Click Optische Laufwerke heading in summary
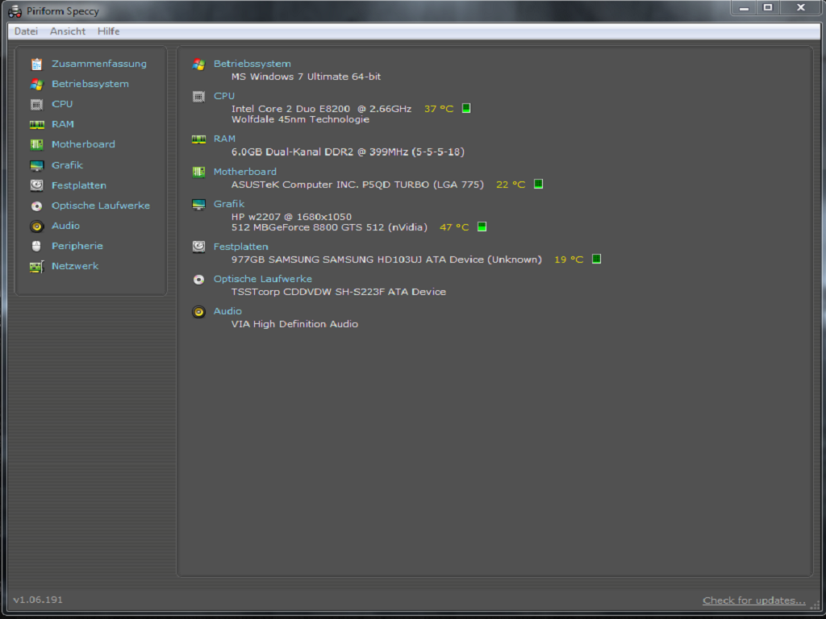Viewport: 826px width, 619px height. coord(263,279)
